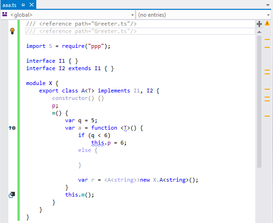The image size is (273, 223).
Task: Select the aaa.ts document tab
Action: (x=10, y=5)
